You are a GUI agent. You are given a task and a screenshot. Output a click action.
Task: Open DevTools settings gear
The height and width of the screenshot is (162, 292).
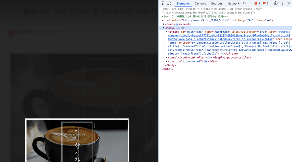[276, 3]
